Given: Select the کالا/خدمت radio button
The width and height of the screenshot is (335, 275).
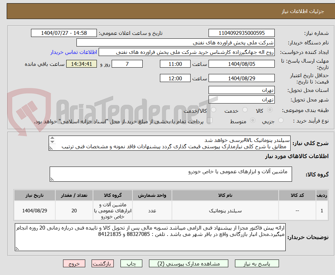Looking at the screenshot, I should 213,110.
